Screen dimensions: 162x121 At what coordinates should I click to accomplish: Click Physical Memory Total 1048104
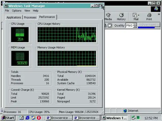click(90, 76)
